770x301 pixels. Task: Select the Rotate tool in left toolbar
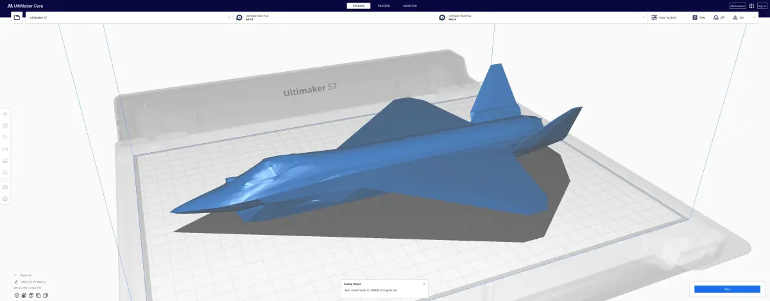tap(5, 137)
